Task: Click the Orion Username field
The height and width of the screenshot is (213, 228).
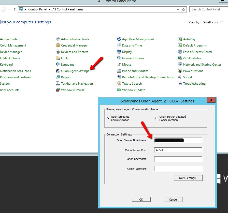Action: tap(178, 159)
